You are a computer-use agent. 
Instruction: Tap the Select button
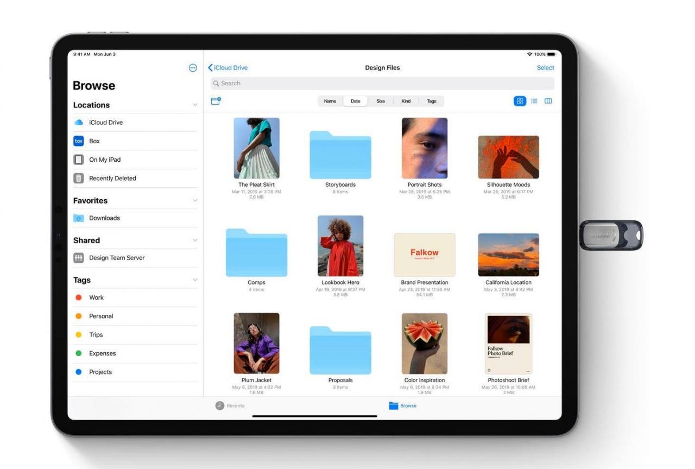(x=546, y=68)
